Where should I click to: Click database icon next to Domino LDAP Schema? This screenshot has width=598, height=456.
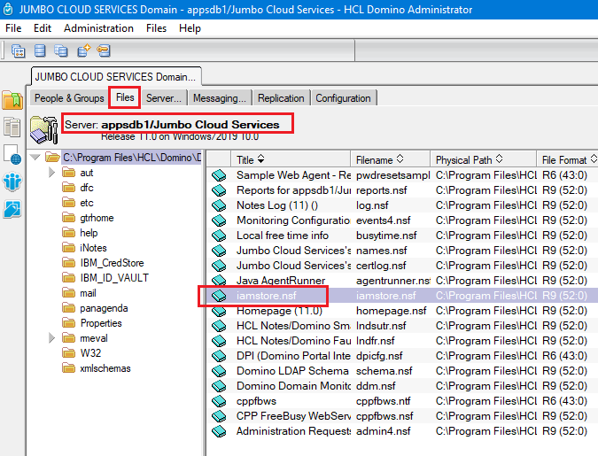[219, 371]
